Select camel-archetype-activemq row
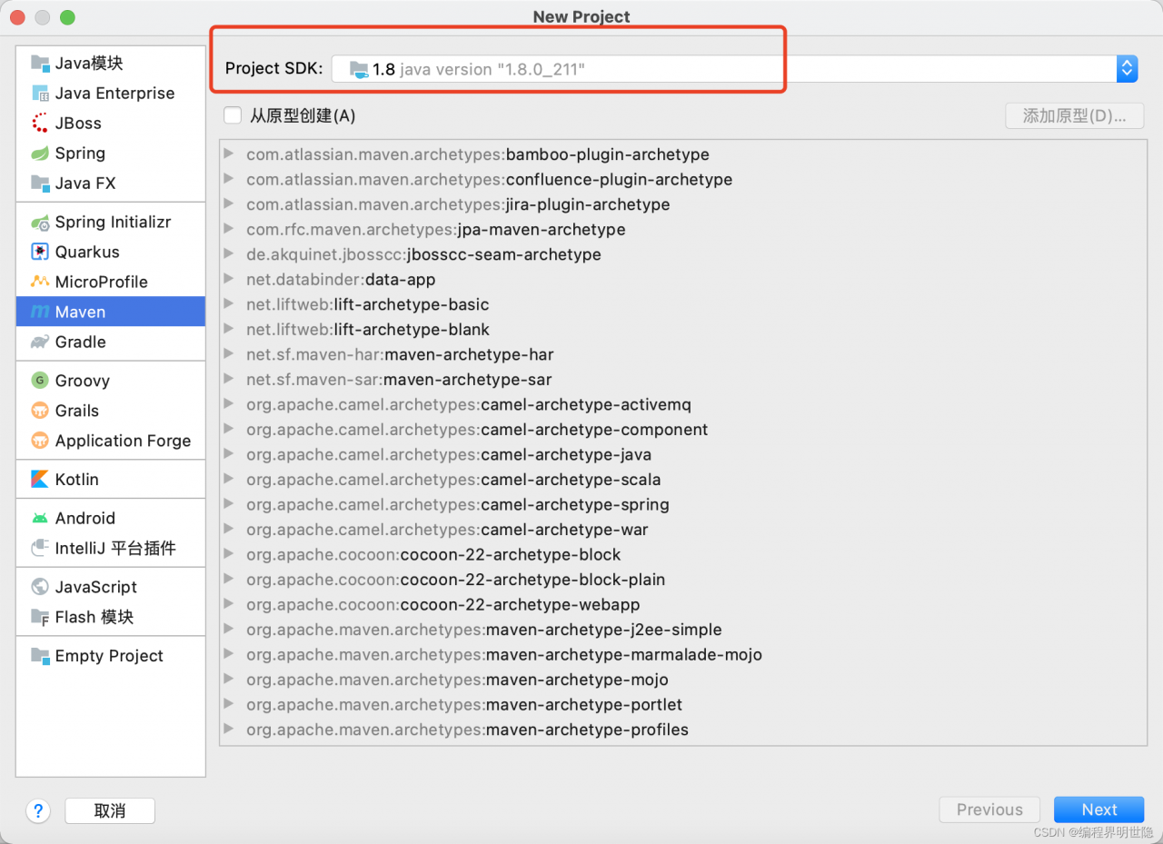The width and height of the screenshot is (1163, 844). click(x=683, y=404)
